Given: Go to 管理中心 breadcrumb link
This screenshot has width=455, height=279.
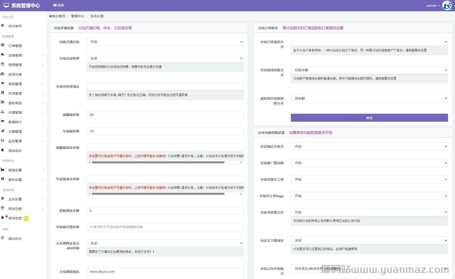Looking at the screenshot, I should 77,16.
